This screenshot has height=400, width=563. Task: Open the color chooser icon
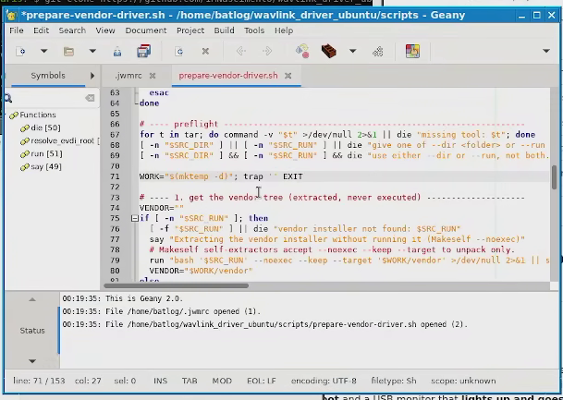pyautogui.click(x=412, y=51)
